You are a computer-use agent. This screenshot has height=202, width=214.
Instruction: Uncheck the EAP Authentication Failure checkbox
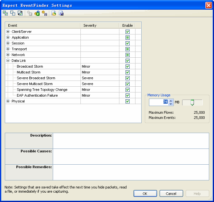127,95
